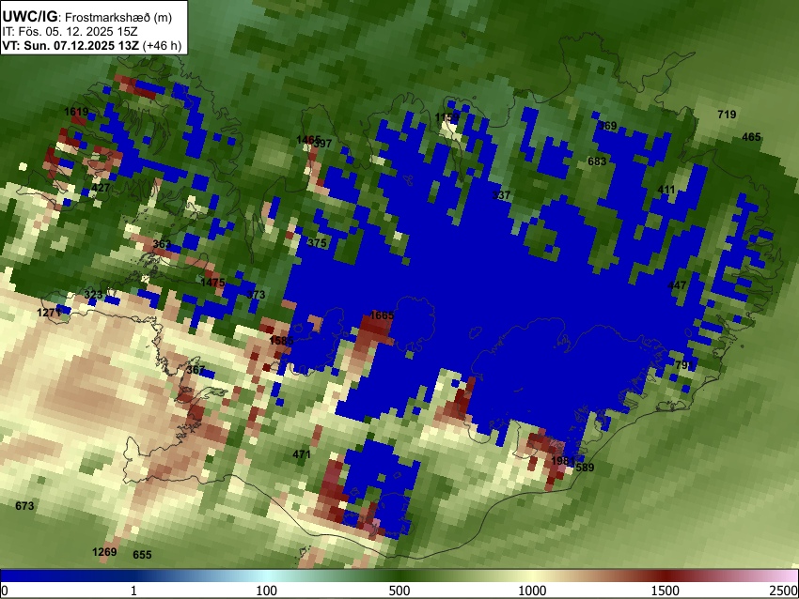Select the map value 673
The image size is (799, 599).
24,506
